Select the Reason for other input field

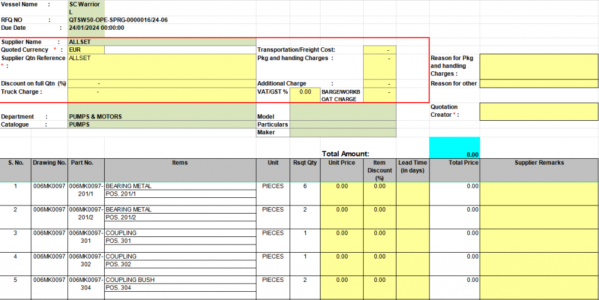point(538,83)
